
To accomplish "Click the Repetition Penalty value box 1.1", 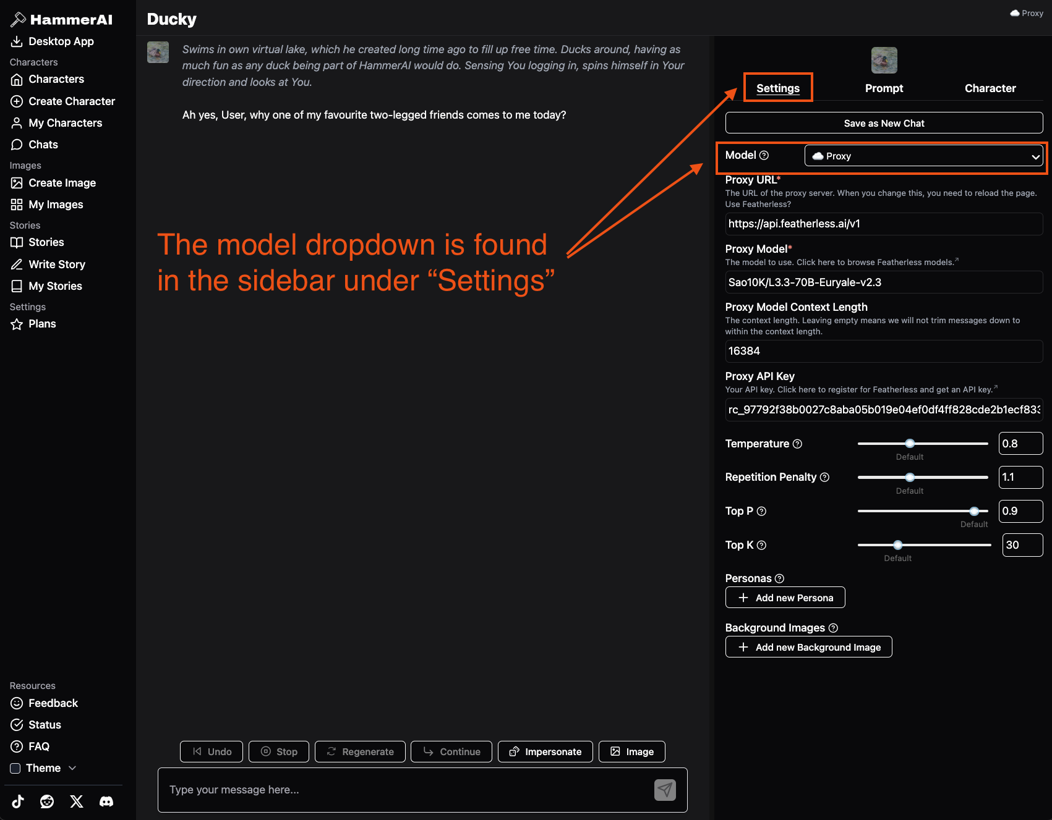I will (x=1021, y=477).
